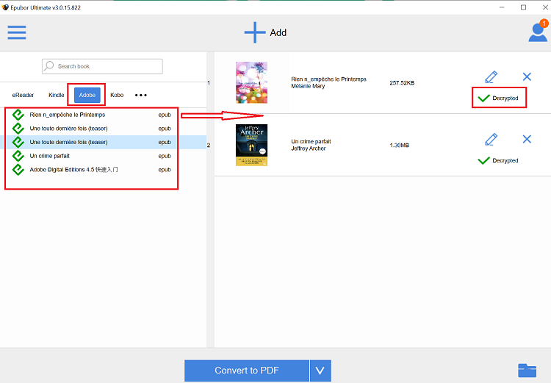This screenshot has width=551, height=383.
Task: Click the Decrypted status of Un crime parfait
Action: 498,160
